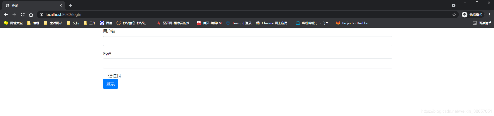The width and height of the screenshot is (494, 116).
Task: Open the 哔哩哔哩 bookmark
Action: coord(313,23)
